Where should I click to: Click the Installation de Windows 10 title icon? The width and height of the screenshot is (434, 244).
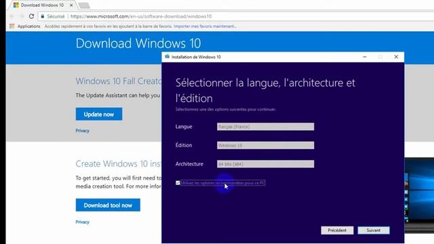point(167,57)
